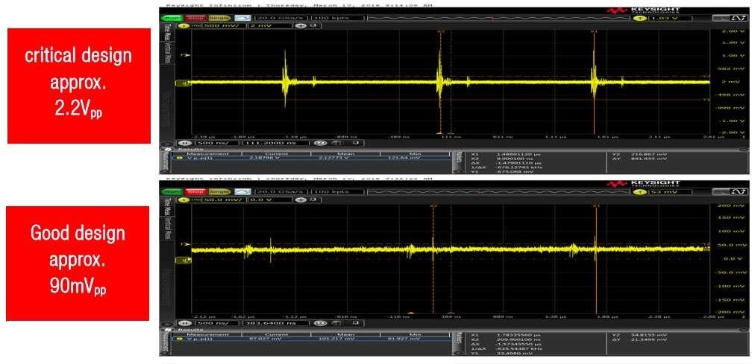Click zoom window icon in bottom horizontal bar
The height and width of the screenshot is (364, 755).
point(339,323)
